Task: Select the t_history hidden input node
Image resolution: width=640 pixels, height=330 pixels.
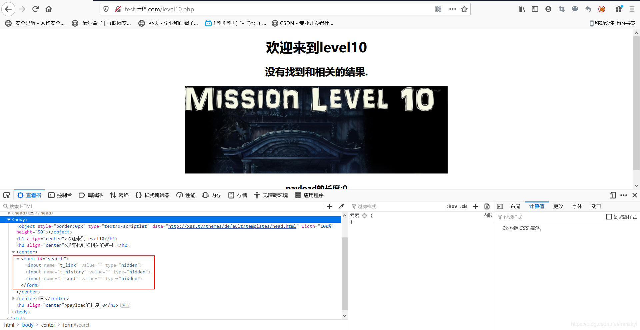Action: click(88, 272)
